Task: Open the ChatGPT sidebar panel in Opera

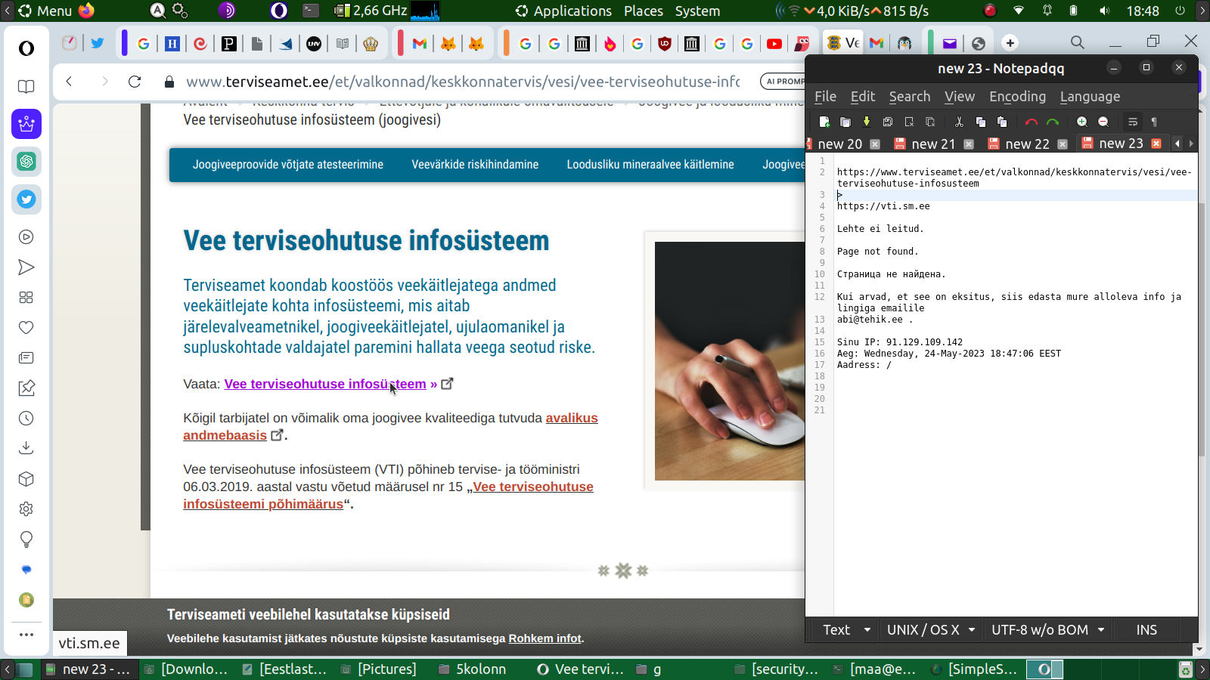Action: (26, 162)
